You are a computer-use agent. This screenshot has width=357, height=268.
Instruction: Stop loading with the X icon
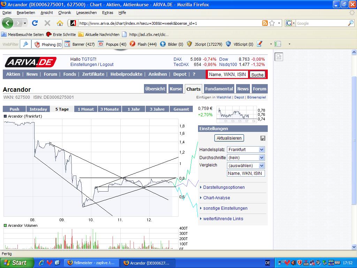(x=47, y=23)
